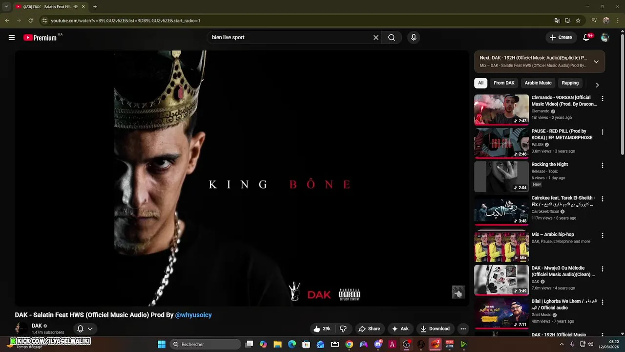The image size is (625, 352).
Task: Select the All filter chip
Action: coord(480,83)
